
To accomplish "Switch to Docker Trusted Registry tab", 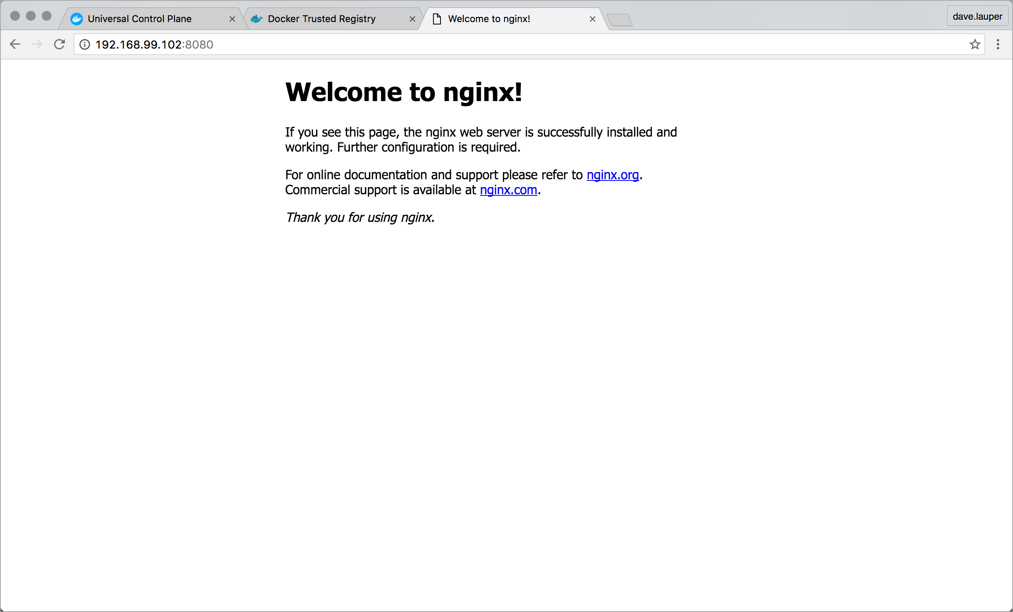I will coord(322,19).
